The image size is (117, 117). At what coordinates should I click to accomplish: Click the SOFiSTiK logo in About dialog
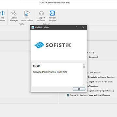[x=52, y=45]
